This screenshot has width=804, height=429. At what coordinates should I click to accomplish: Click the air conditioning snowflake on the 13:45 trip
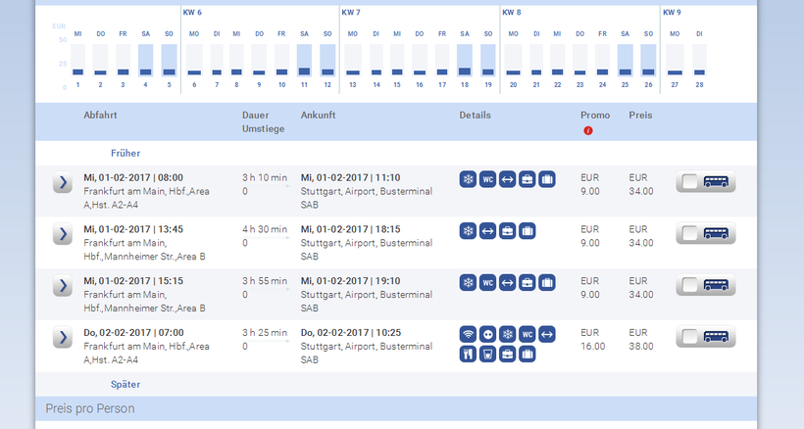(468, 231)
